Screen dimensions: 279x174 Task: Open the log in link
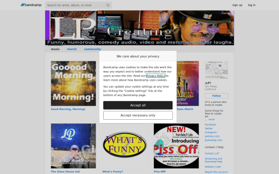pos(252,5)
